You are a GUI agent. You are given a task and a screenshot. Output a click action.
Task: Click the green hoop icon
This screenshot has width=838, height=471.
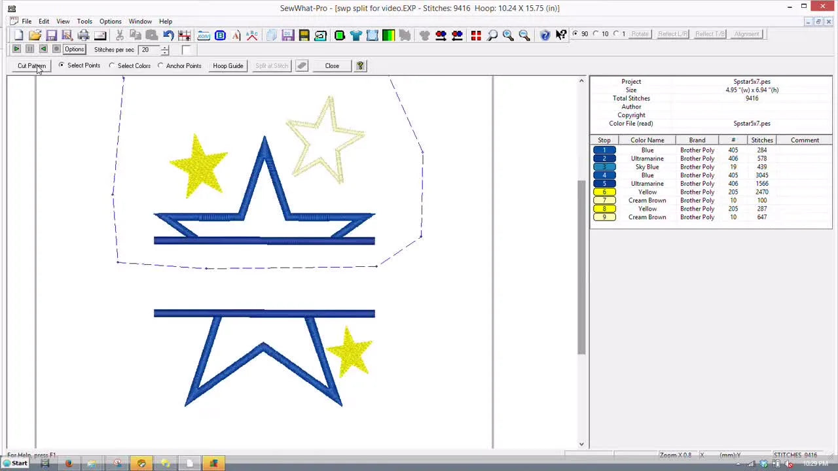(339, 35)
